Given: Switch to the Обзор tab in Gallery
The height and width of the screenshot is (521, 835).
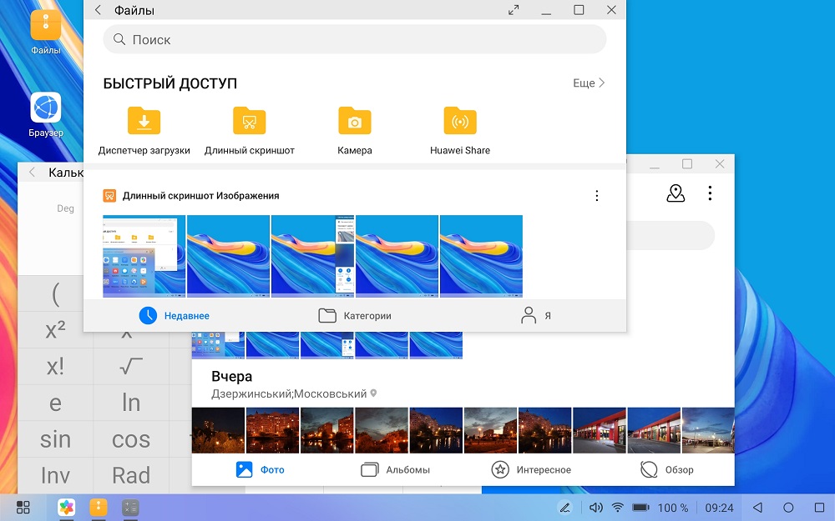Looking at the screenshot, I should click(666, 470).
